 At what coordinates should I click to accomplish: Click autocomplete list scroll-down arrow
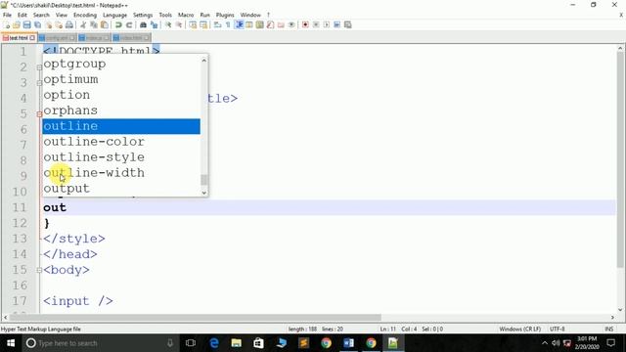(x=204, y=193)
